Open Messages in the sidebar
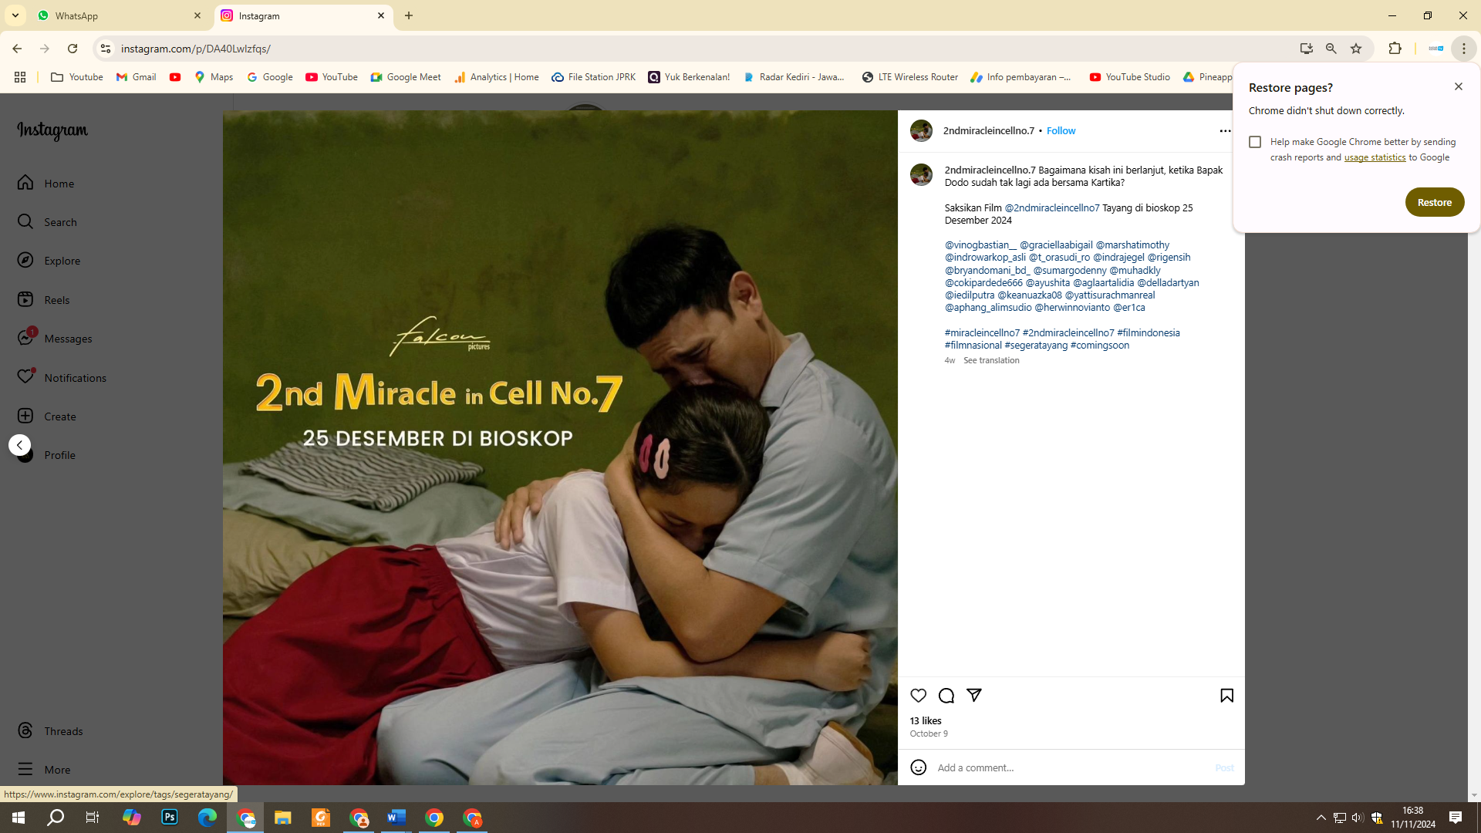 54,339
